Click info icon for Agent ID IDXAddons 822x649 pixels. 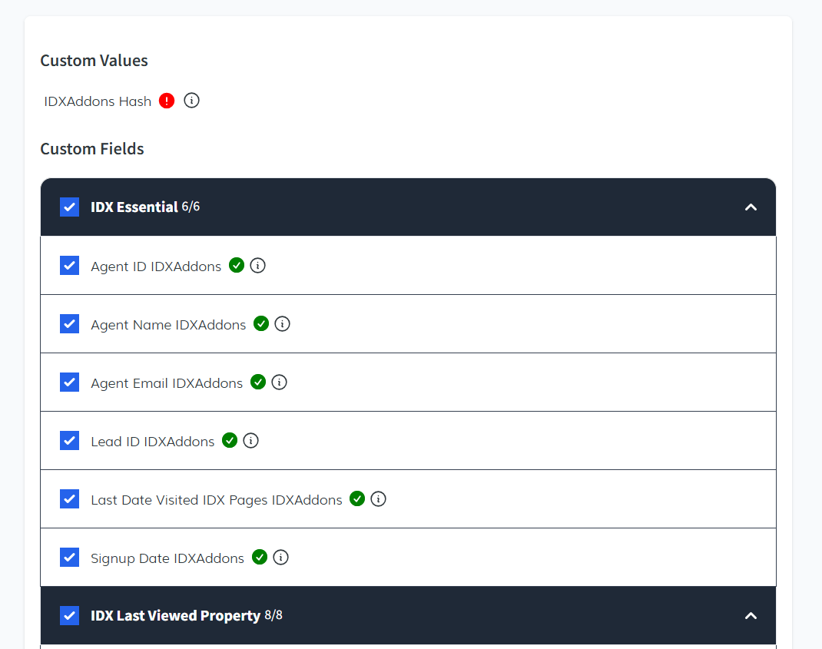tap(258, 266)
